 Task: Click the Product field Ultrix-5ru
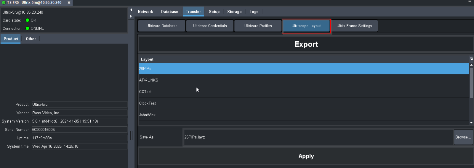tap(79, 104)
